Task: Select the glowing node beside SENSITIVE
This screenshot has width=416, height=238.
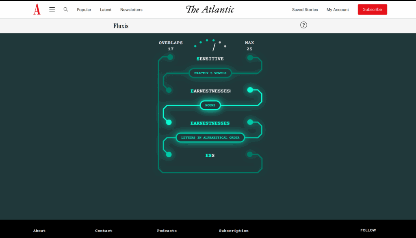Action: click(170, 57)
